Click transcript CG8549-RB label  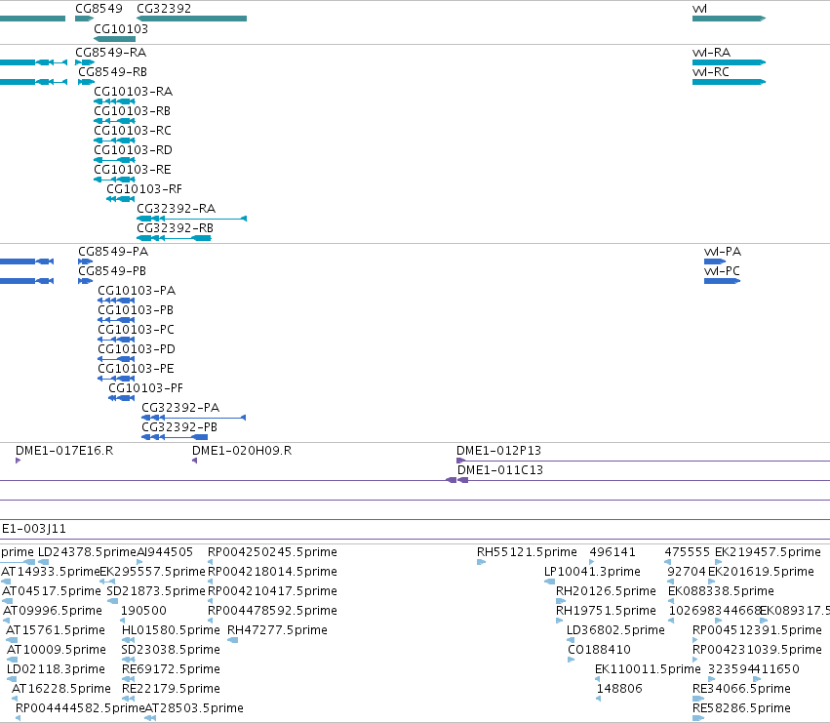click(x=113, y=72)
